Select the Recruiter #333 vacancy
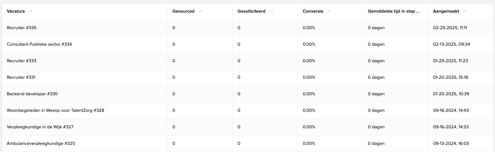The width and height of the screenshot is (495, 152). pyautogui.click(x=22, y=61)
